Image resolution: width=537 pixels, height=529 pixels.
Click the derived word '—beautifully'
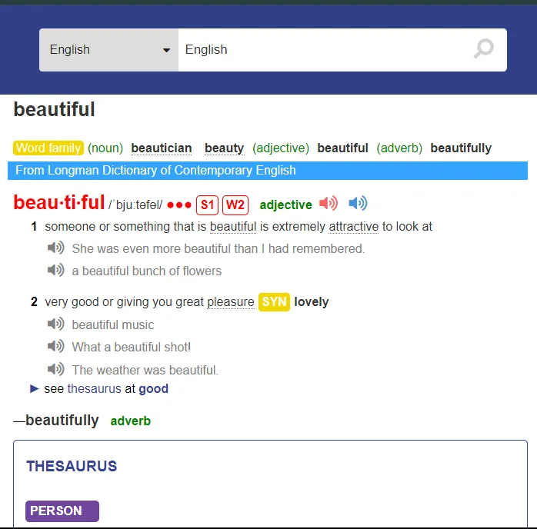pyautogui.click(x=56, y=420)
